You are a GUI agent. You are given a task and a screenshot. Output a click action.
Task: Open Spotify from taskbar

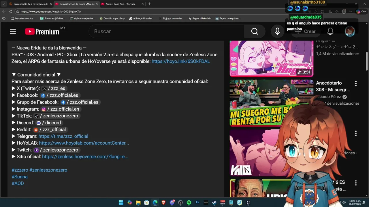189,202
